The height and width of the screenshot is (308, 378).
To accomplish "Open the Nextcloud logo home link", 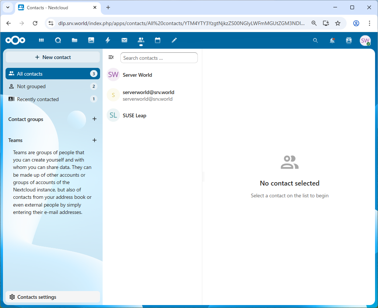I will 16,40.
